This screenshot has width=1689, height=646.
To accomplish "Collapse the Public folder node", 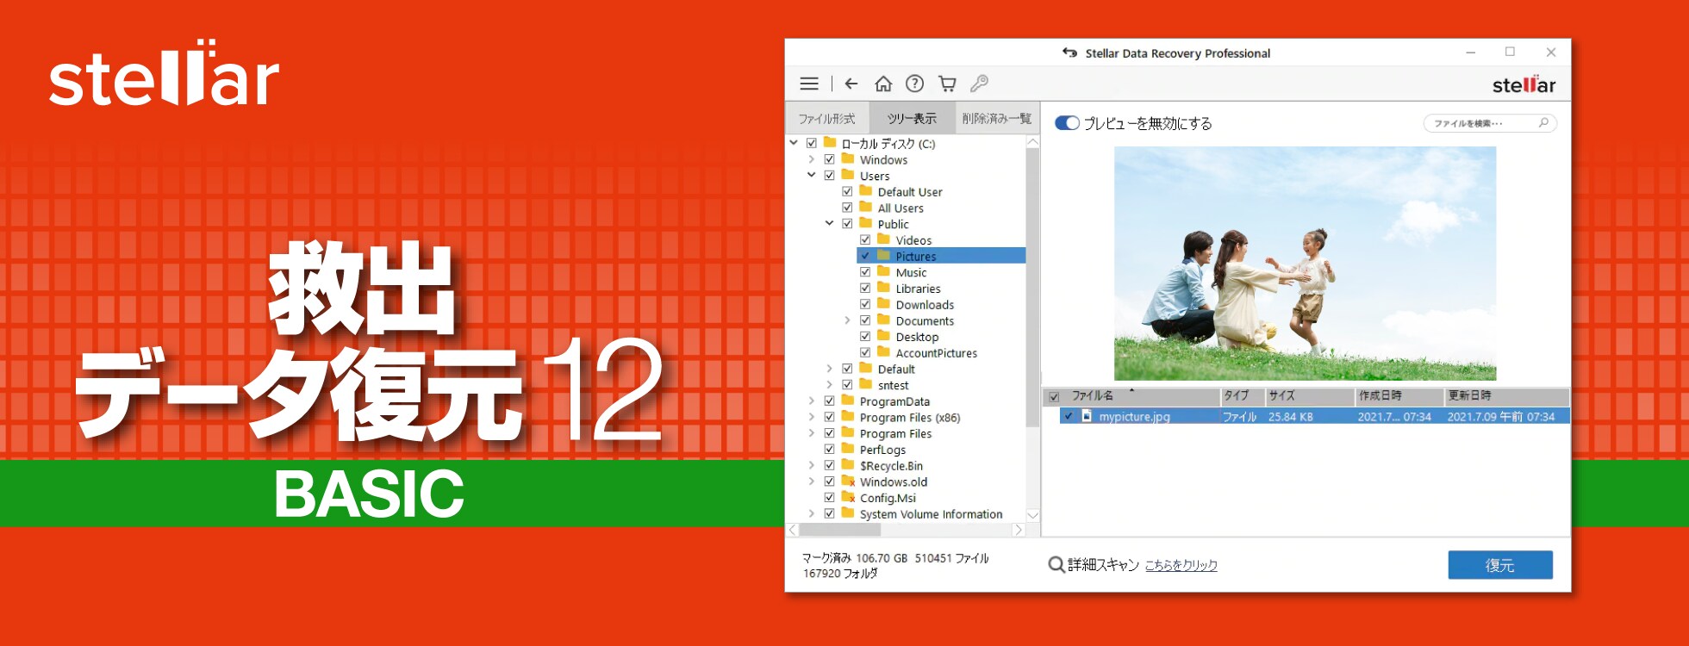I will [x=829, y=224].
